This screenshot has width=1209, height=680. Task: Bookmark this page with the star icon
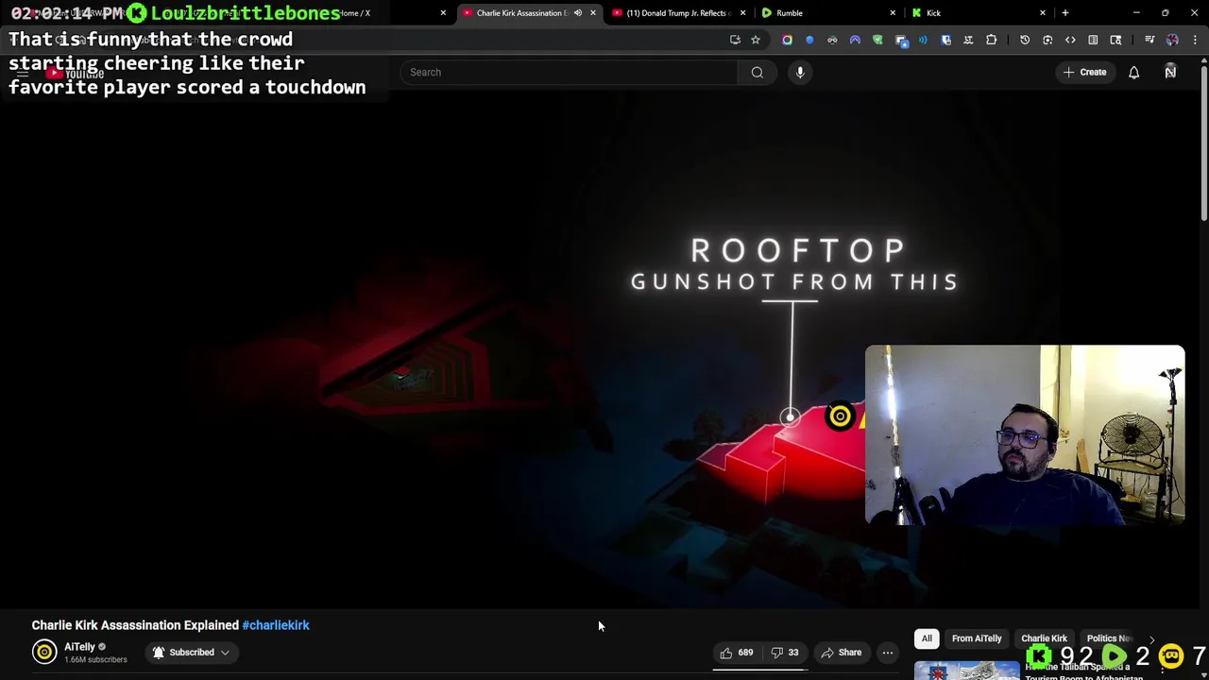click(756, 40)
